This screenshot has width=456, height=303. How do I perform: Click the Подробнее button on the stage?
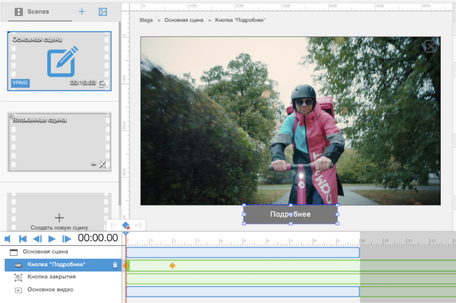(290, 214)
